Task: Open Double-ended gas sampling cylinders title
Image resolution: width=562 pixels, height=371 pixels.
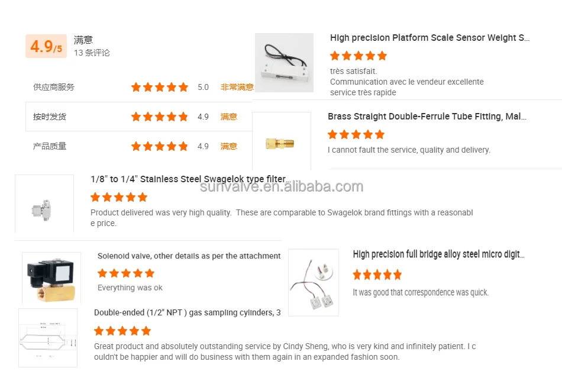Action: [187, 312]
